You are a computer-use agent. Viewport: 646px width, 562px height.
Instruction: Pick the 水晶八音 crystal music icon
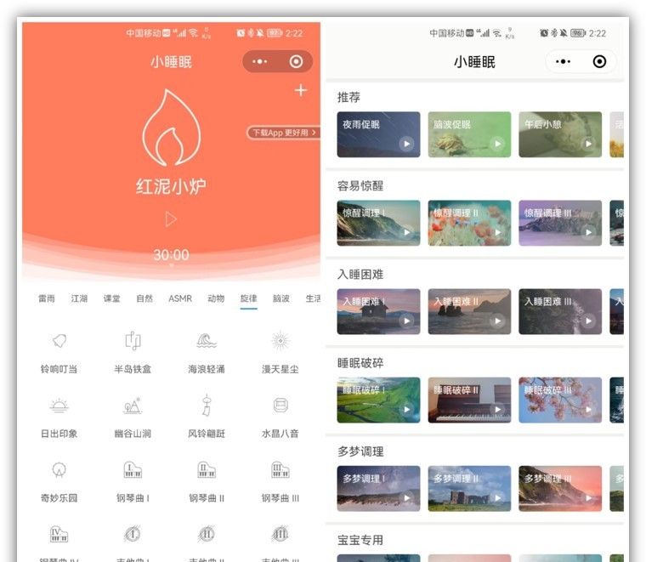click(280, 406)
